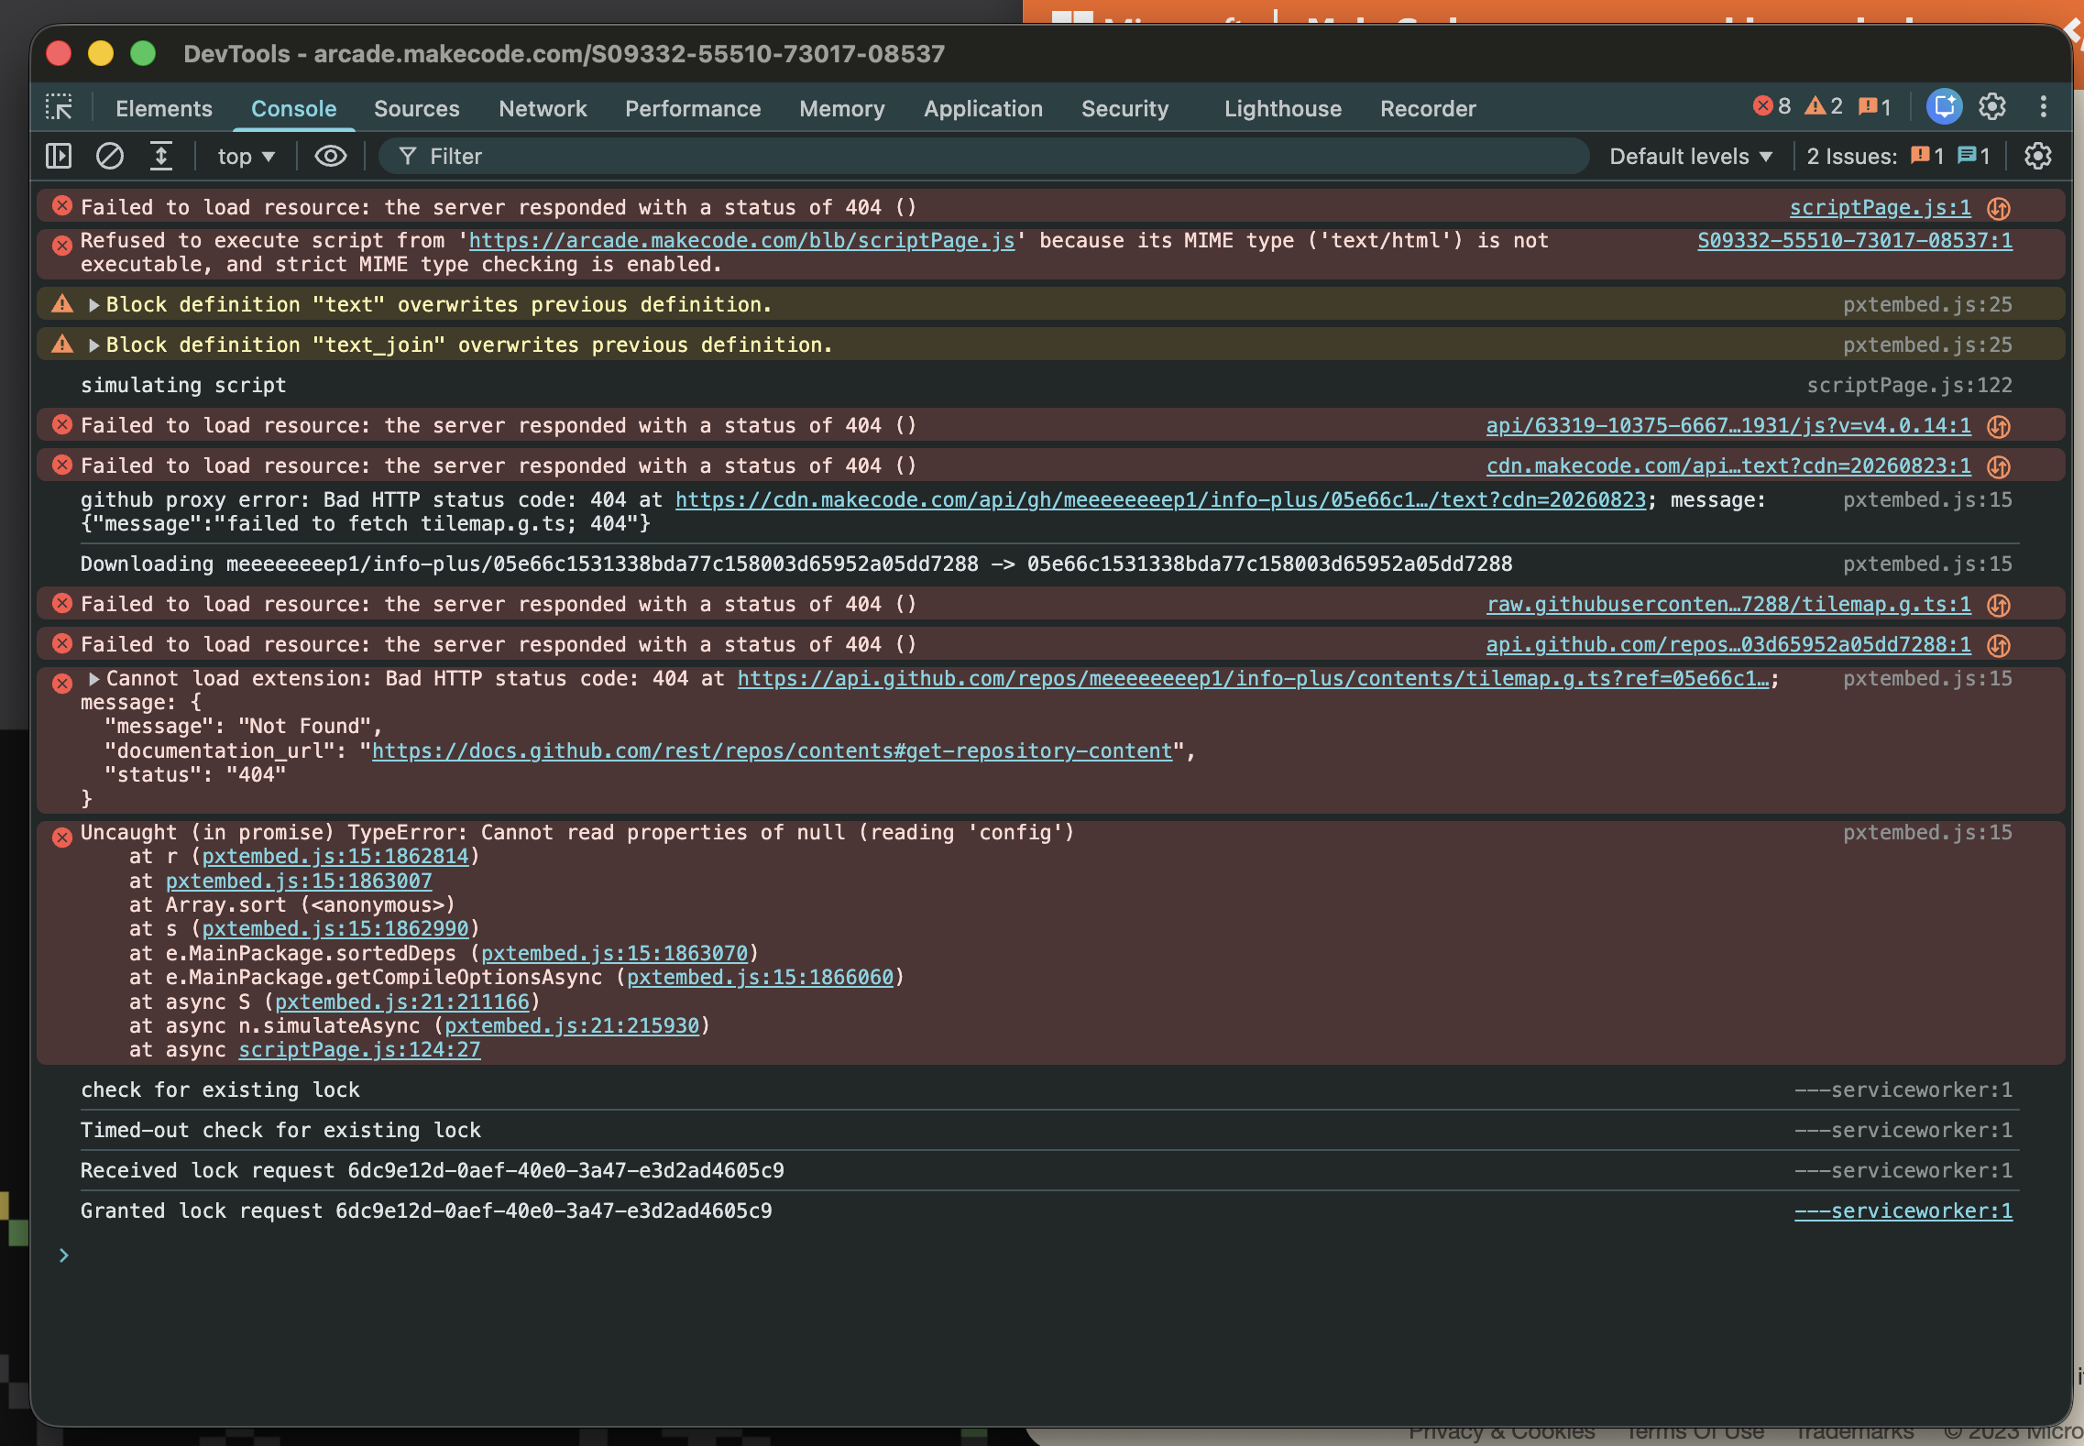
Task: Switch to the Performance tab
Action: (x=693, y=108)
